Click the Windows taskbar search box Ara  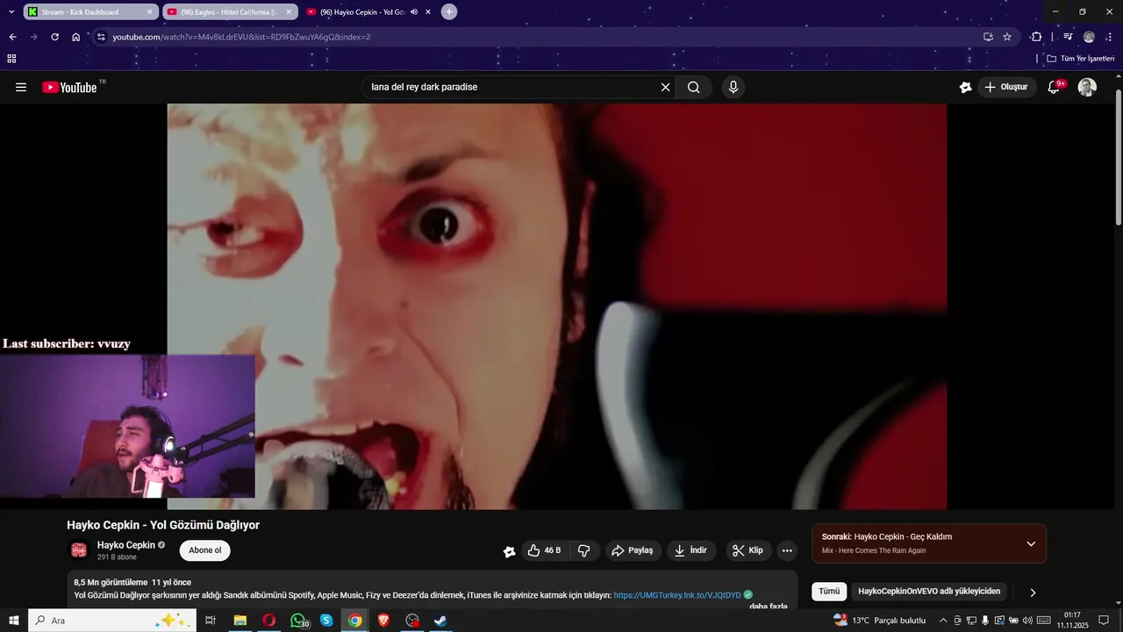[x=112, y=621]
